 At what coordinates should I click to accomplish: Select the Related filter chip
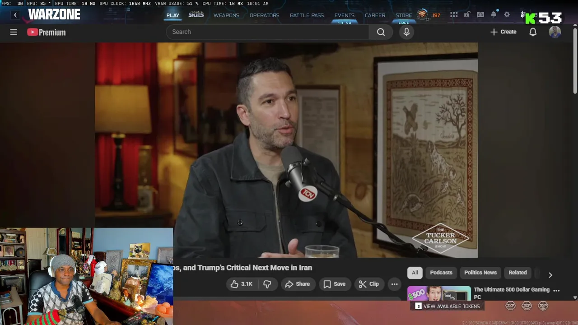(x=517, y=273)
